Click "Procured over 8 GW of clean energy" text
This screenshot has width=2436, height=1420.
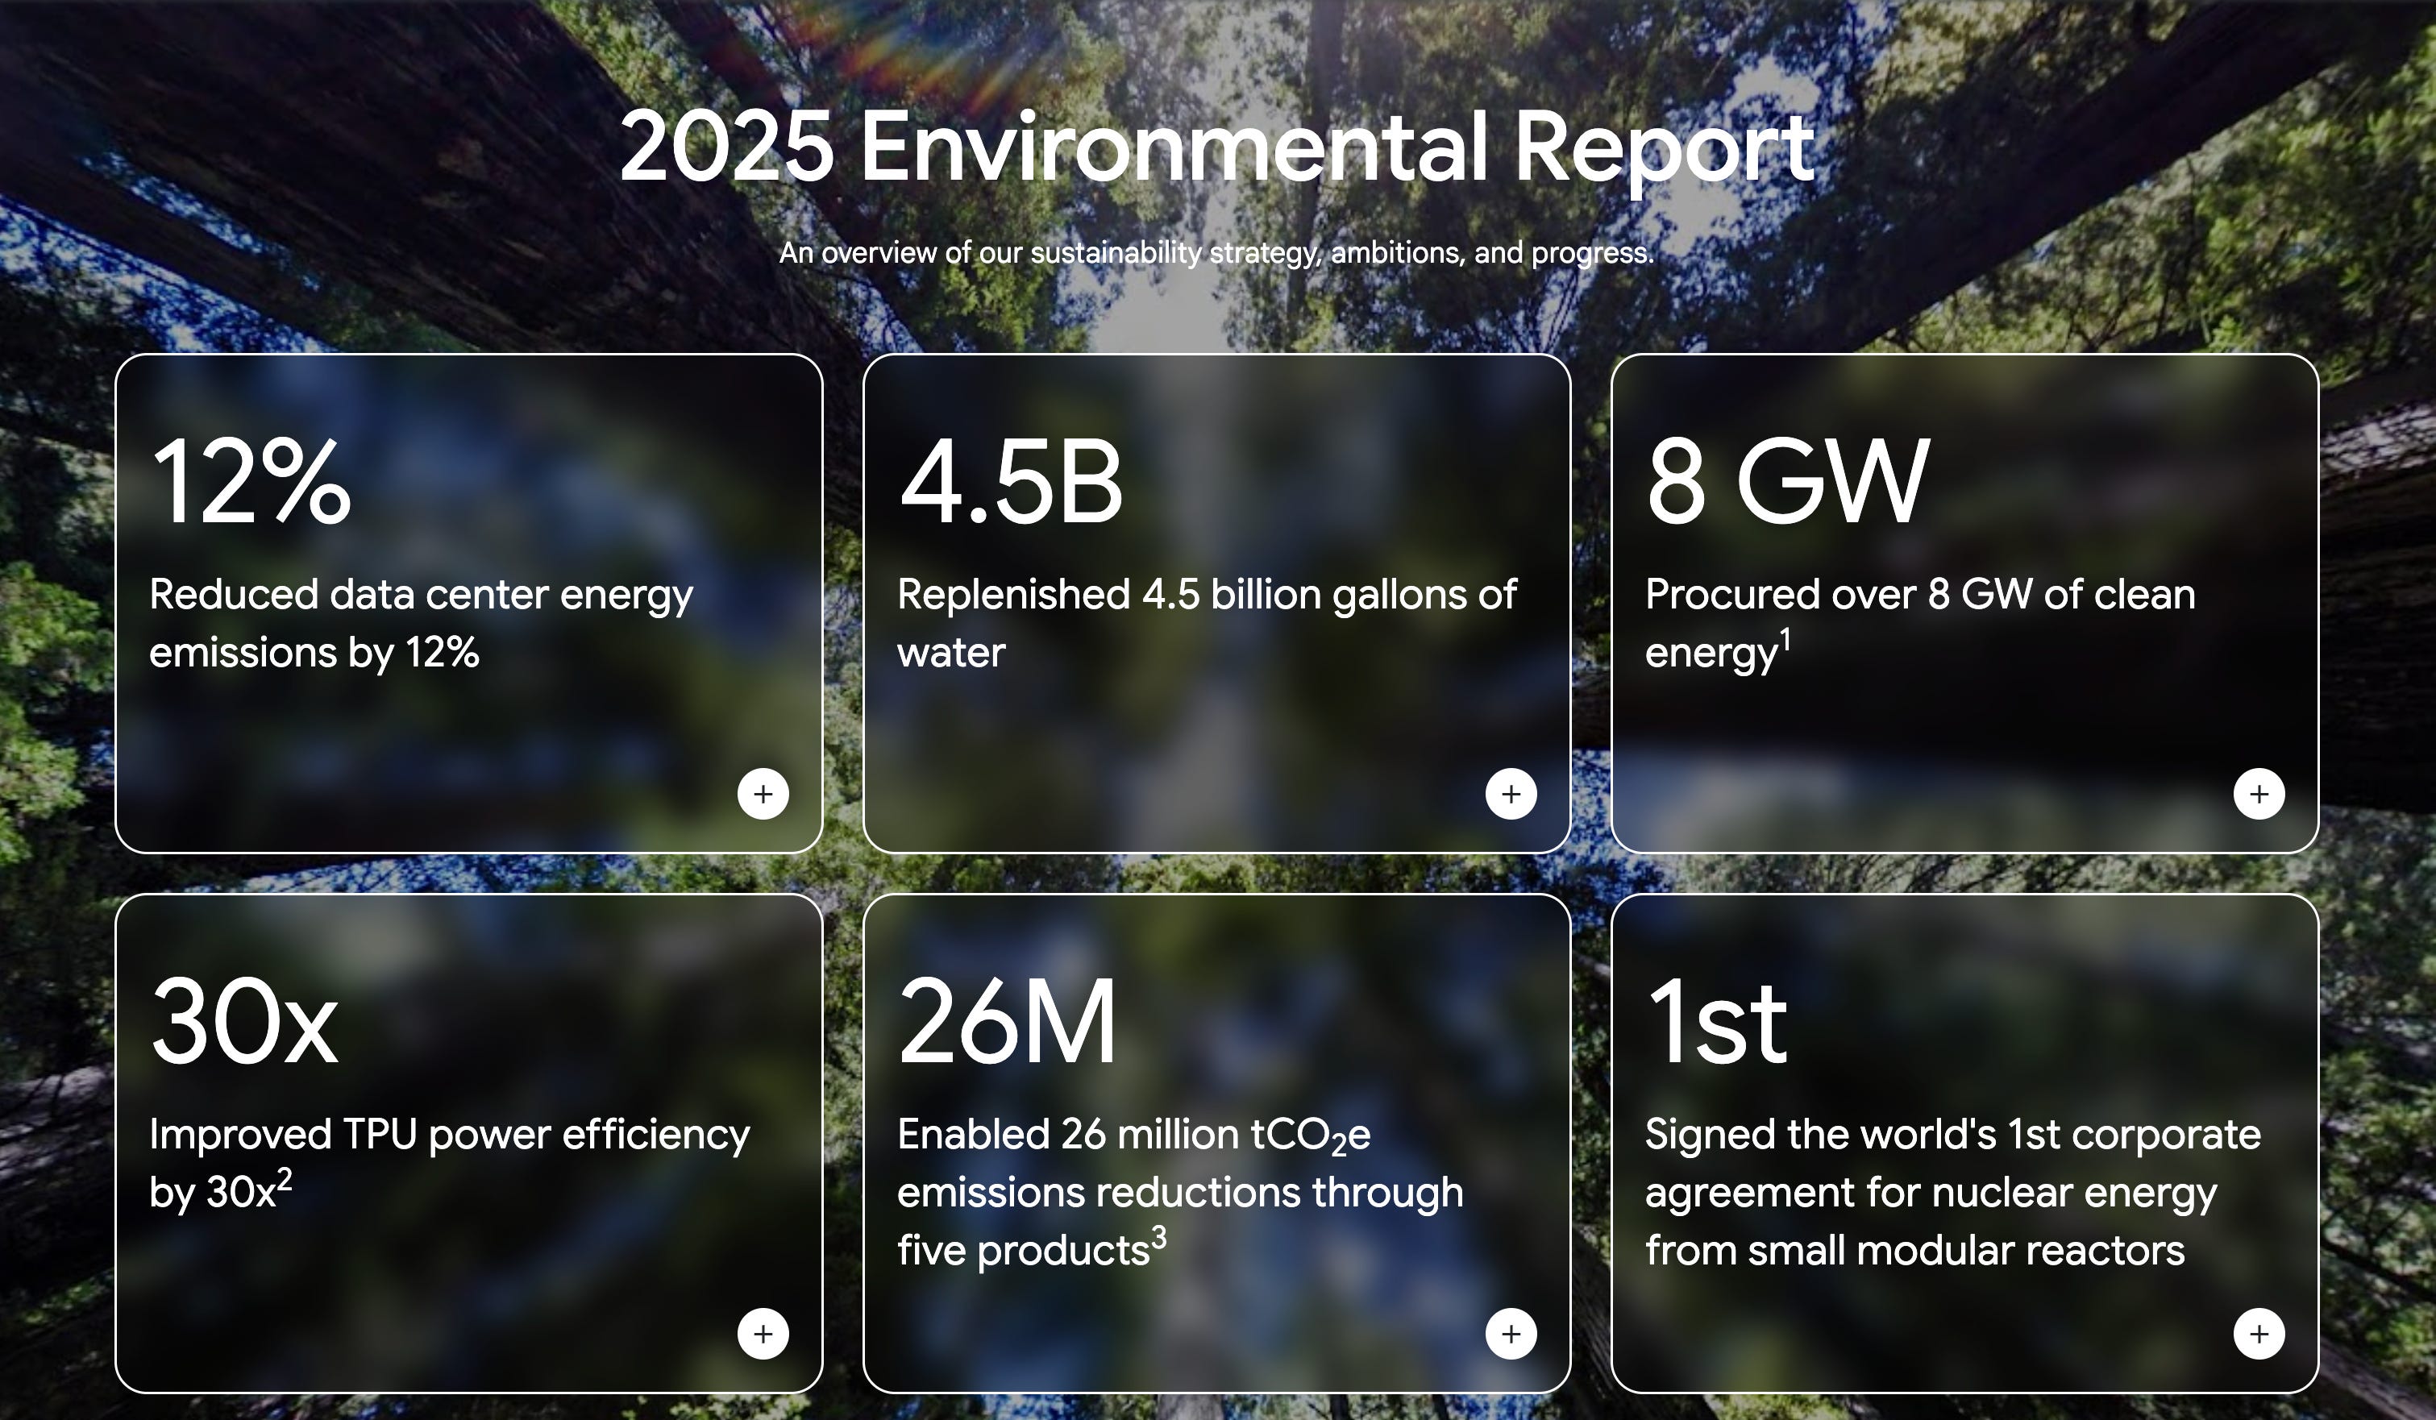coord(1920,622)
